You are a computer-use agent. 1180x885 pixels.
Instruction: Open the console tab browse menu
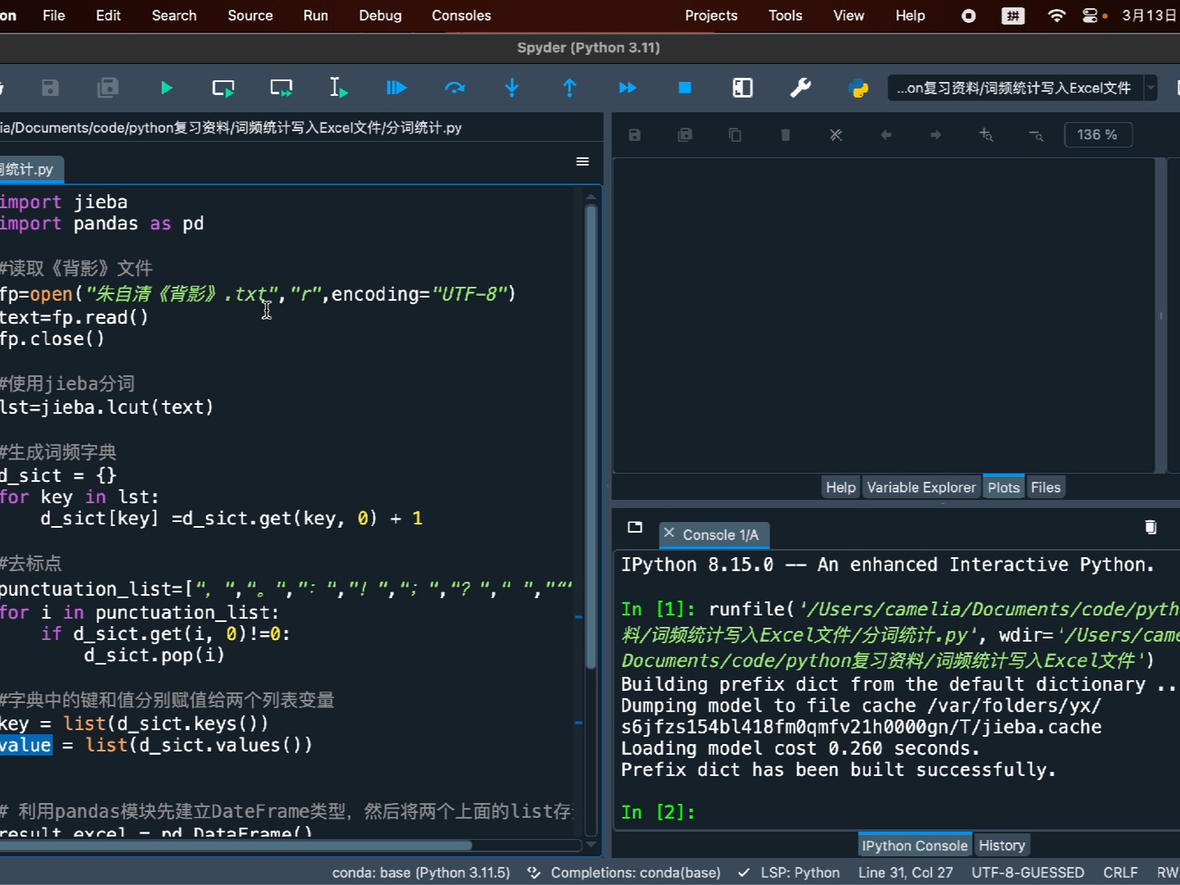click(x=635, y=527)
